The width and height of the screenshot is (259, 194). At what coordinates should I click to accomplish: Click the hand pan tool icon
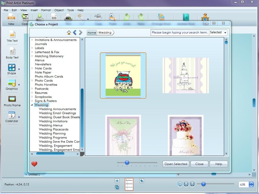coord(180,184)
